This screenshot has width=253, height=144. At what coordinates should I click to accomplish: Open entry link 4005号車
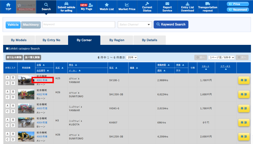tap(42, 137)
